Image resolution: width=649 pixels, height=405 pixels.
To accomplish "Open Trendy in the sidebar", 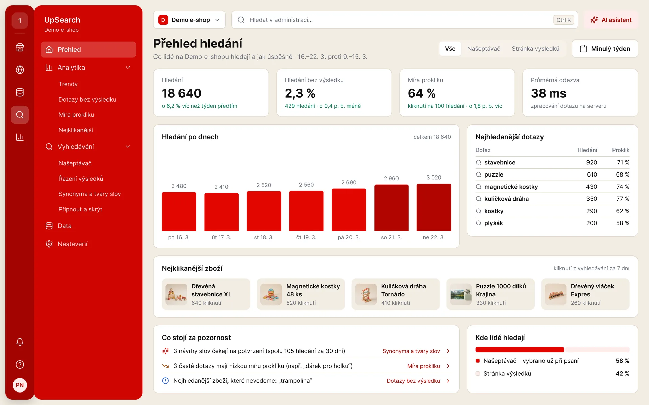I will [x=68, y=84].
